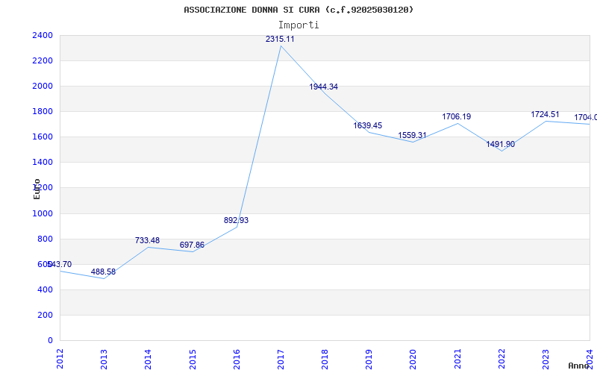The width and height of the screenshot is (597, 373).
Task: Click the 2020 x-axis year label
Action: pos(413,359)
